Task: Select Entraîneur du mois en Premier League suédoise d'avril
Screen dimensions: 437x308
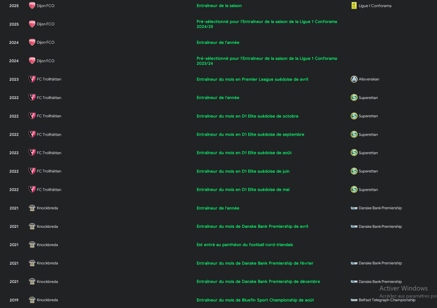Action: pyautogui.click(x=252, y=79)
